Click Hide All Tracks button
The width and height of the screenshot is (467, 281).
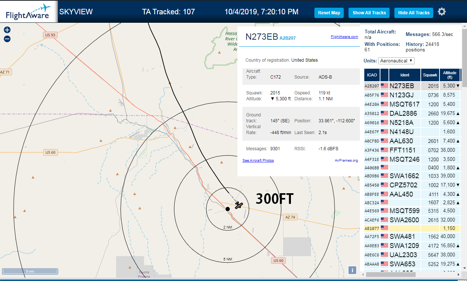414,12
